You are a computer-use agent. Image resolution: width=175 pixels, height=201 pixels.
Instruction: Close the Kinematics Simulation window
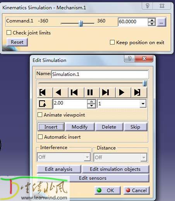pos(162,6)
